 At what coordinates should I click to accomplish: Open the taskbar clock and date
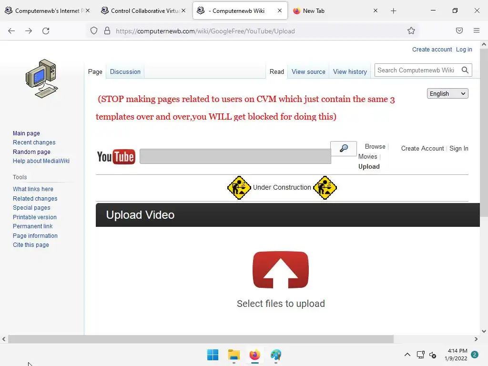tap(456, 355)
